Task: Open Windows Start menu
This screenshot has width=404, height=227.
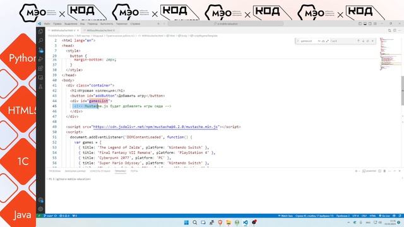Action: coord(186,223)
